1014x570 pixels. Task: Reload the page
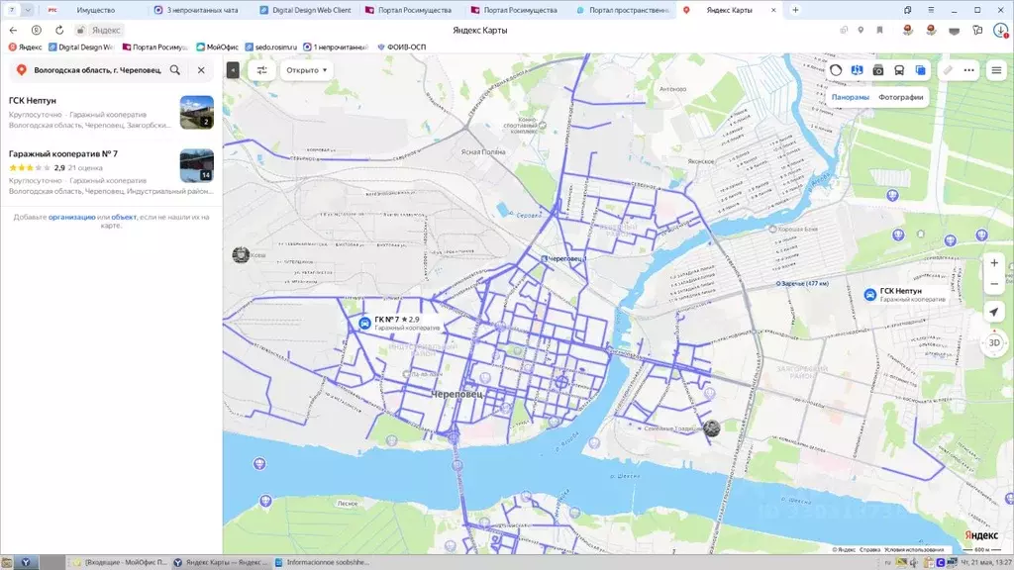coord(59,30)
